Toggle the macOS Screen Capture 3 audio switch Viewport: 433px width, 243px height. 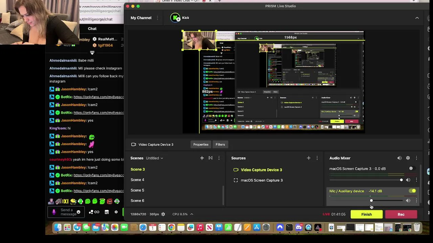click(412, 168)
